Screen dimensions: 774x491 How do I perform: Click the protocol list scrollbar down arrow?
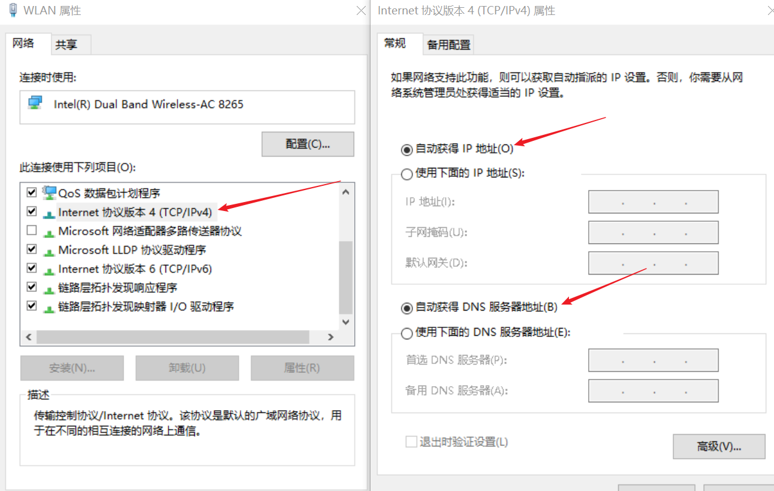click(x=345, y=322)
